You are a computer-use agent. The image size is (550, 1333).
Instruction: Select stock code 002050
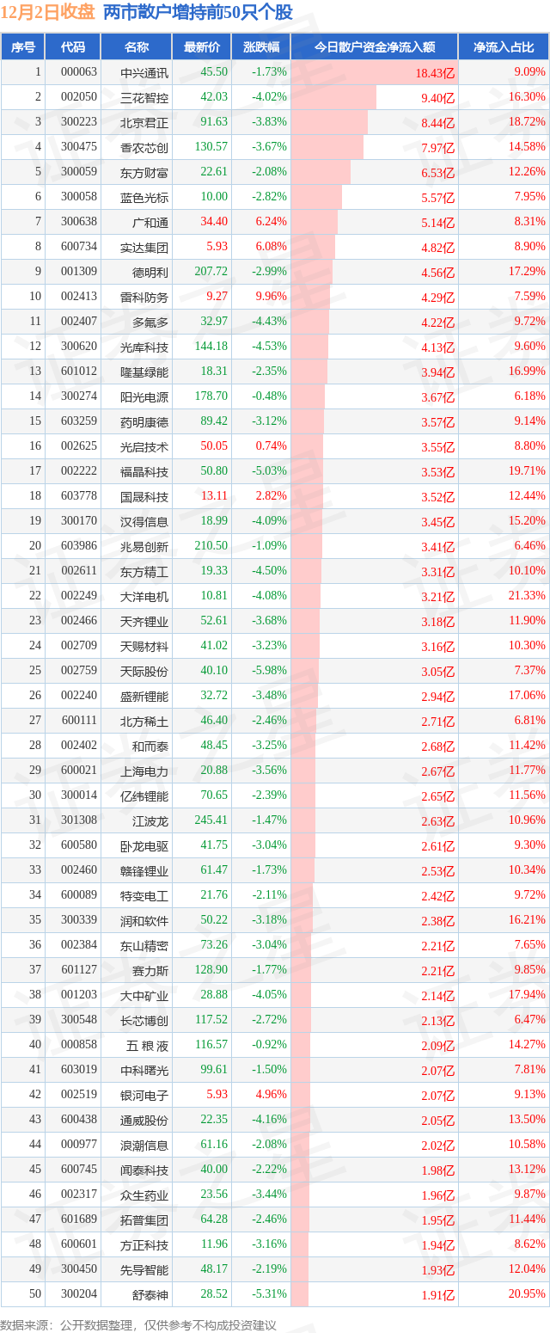[79, 97]
